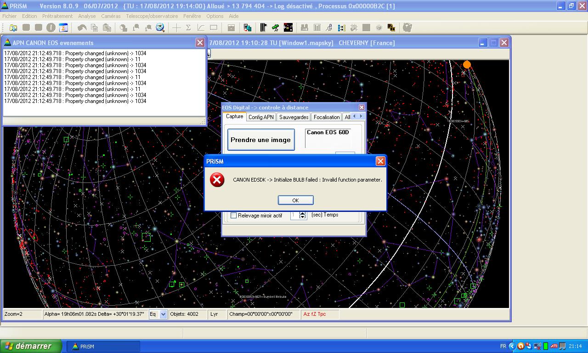Enable the Relevage miroir actif checkbox
This screenshot has height=353, width=588.
(x=233, y=215)
